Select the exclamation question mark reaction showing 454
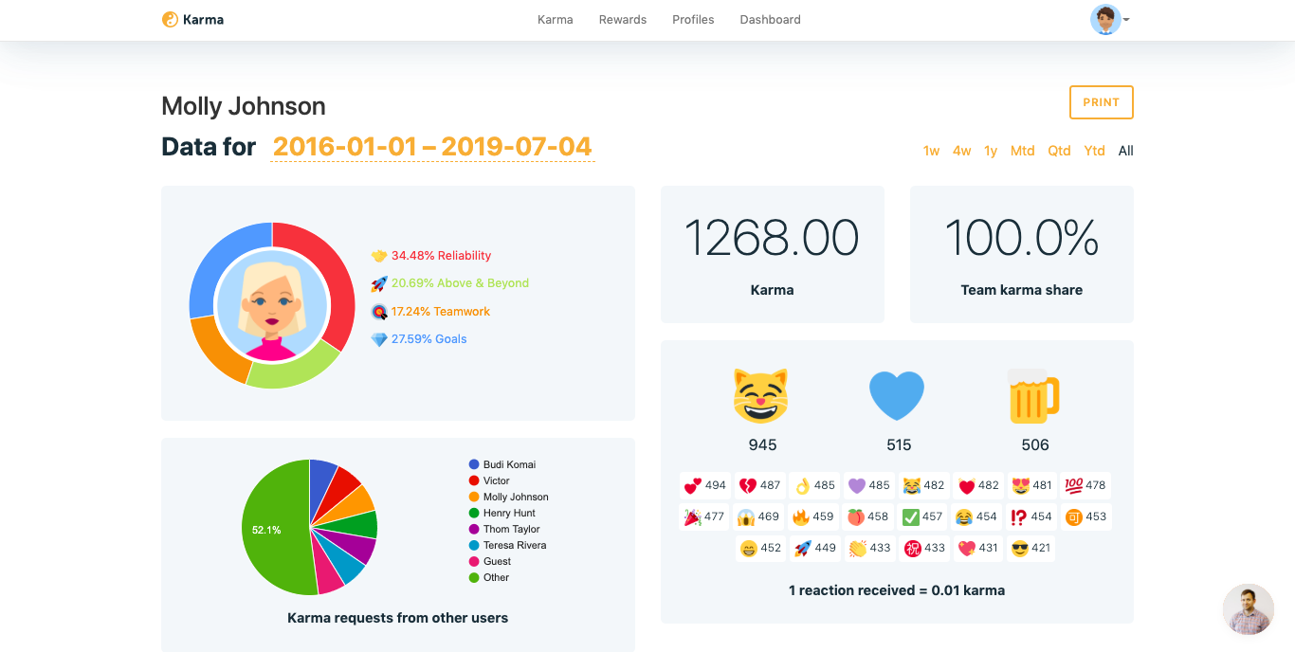 click(x=1031, y=516)
